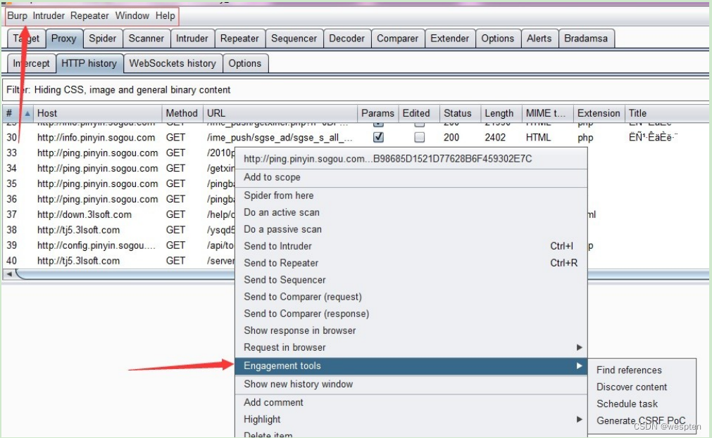Switch to the Bradamsa tab

tap(586, 39)
